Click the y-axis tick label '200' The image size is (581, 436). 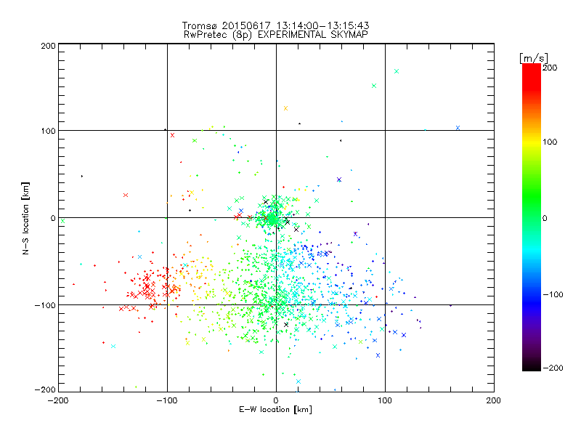(x=48, y=46)
